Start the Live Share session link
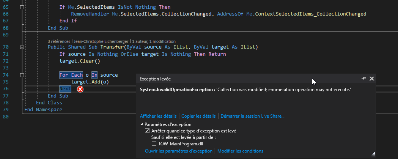This screenshot has height=159, width=398. tap(252, 116)
